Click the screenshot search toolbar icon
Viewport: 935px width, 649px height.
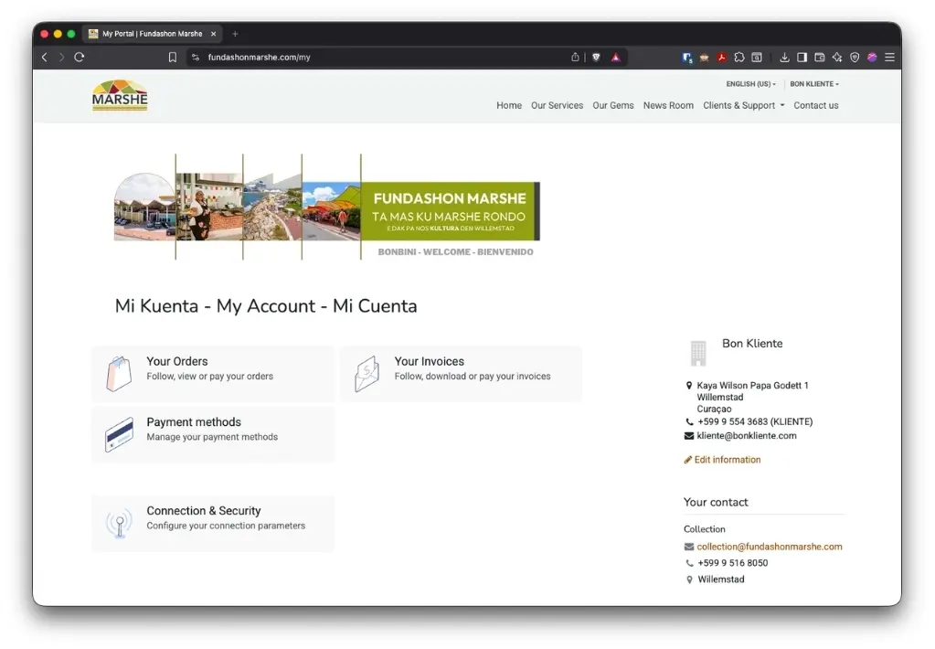tap(757, 58)
